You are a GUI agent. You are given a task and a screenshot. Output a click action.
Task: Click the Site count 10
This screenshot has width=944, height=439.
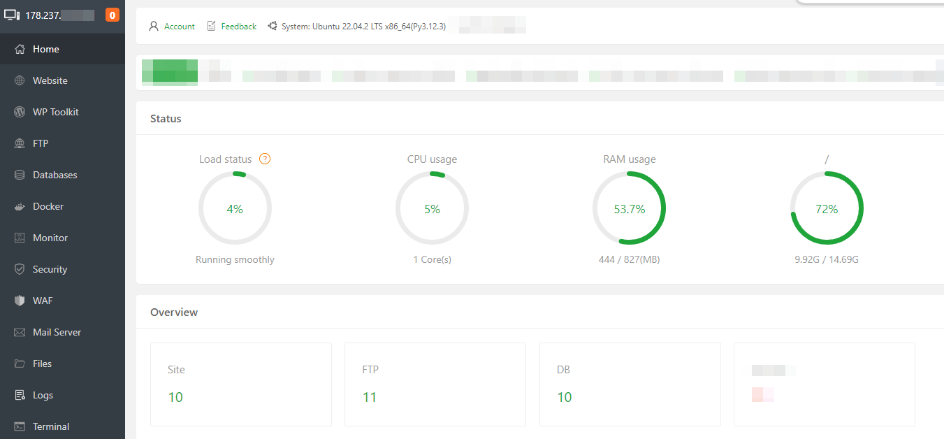pyautogui.click(x=175, y=397)
